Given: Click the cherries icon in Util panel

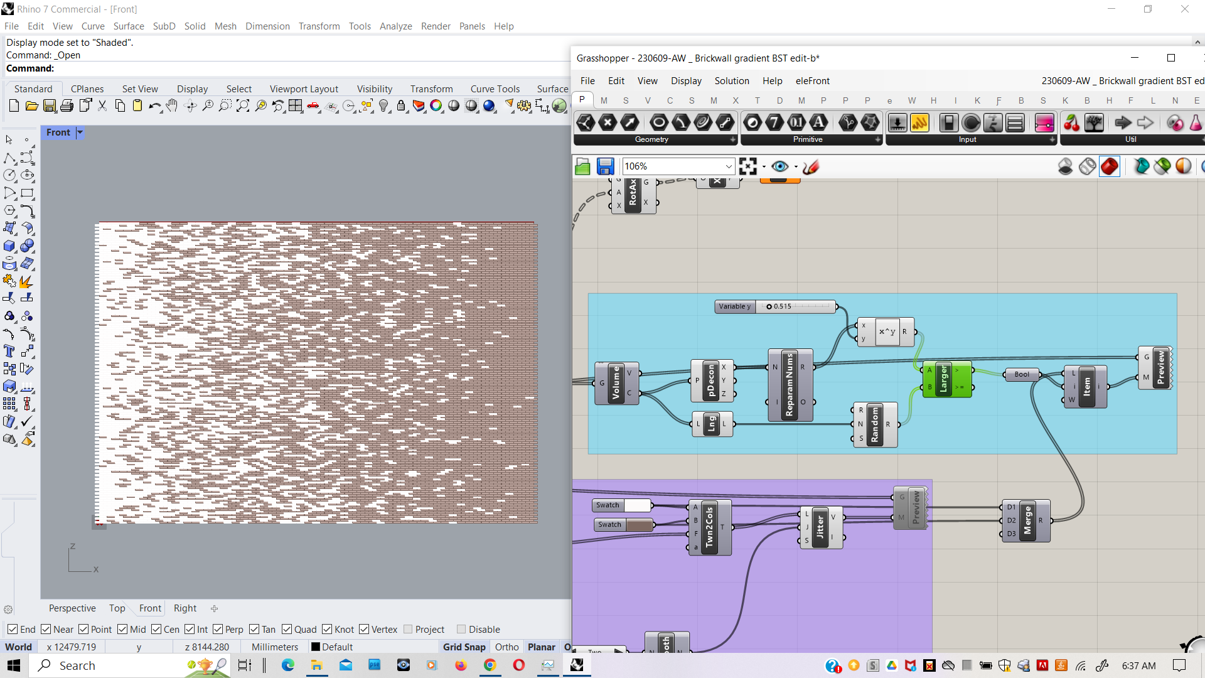Looking at the screenshot, I should (x=1071, y=122).
